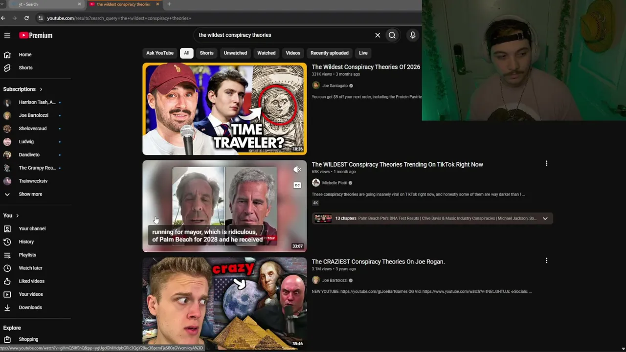Open 'WILDEST Conspiracy Theories Trending On TikTok' title
Image resolution: width=626 pixels, height=352 pixels.
pyautogui.click(x=398, y=164)
